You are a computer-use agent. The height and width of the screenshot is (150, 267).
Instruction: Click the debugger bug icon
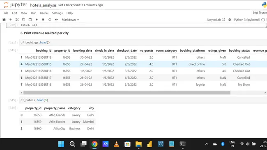click(230, 20)
